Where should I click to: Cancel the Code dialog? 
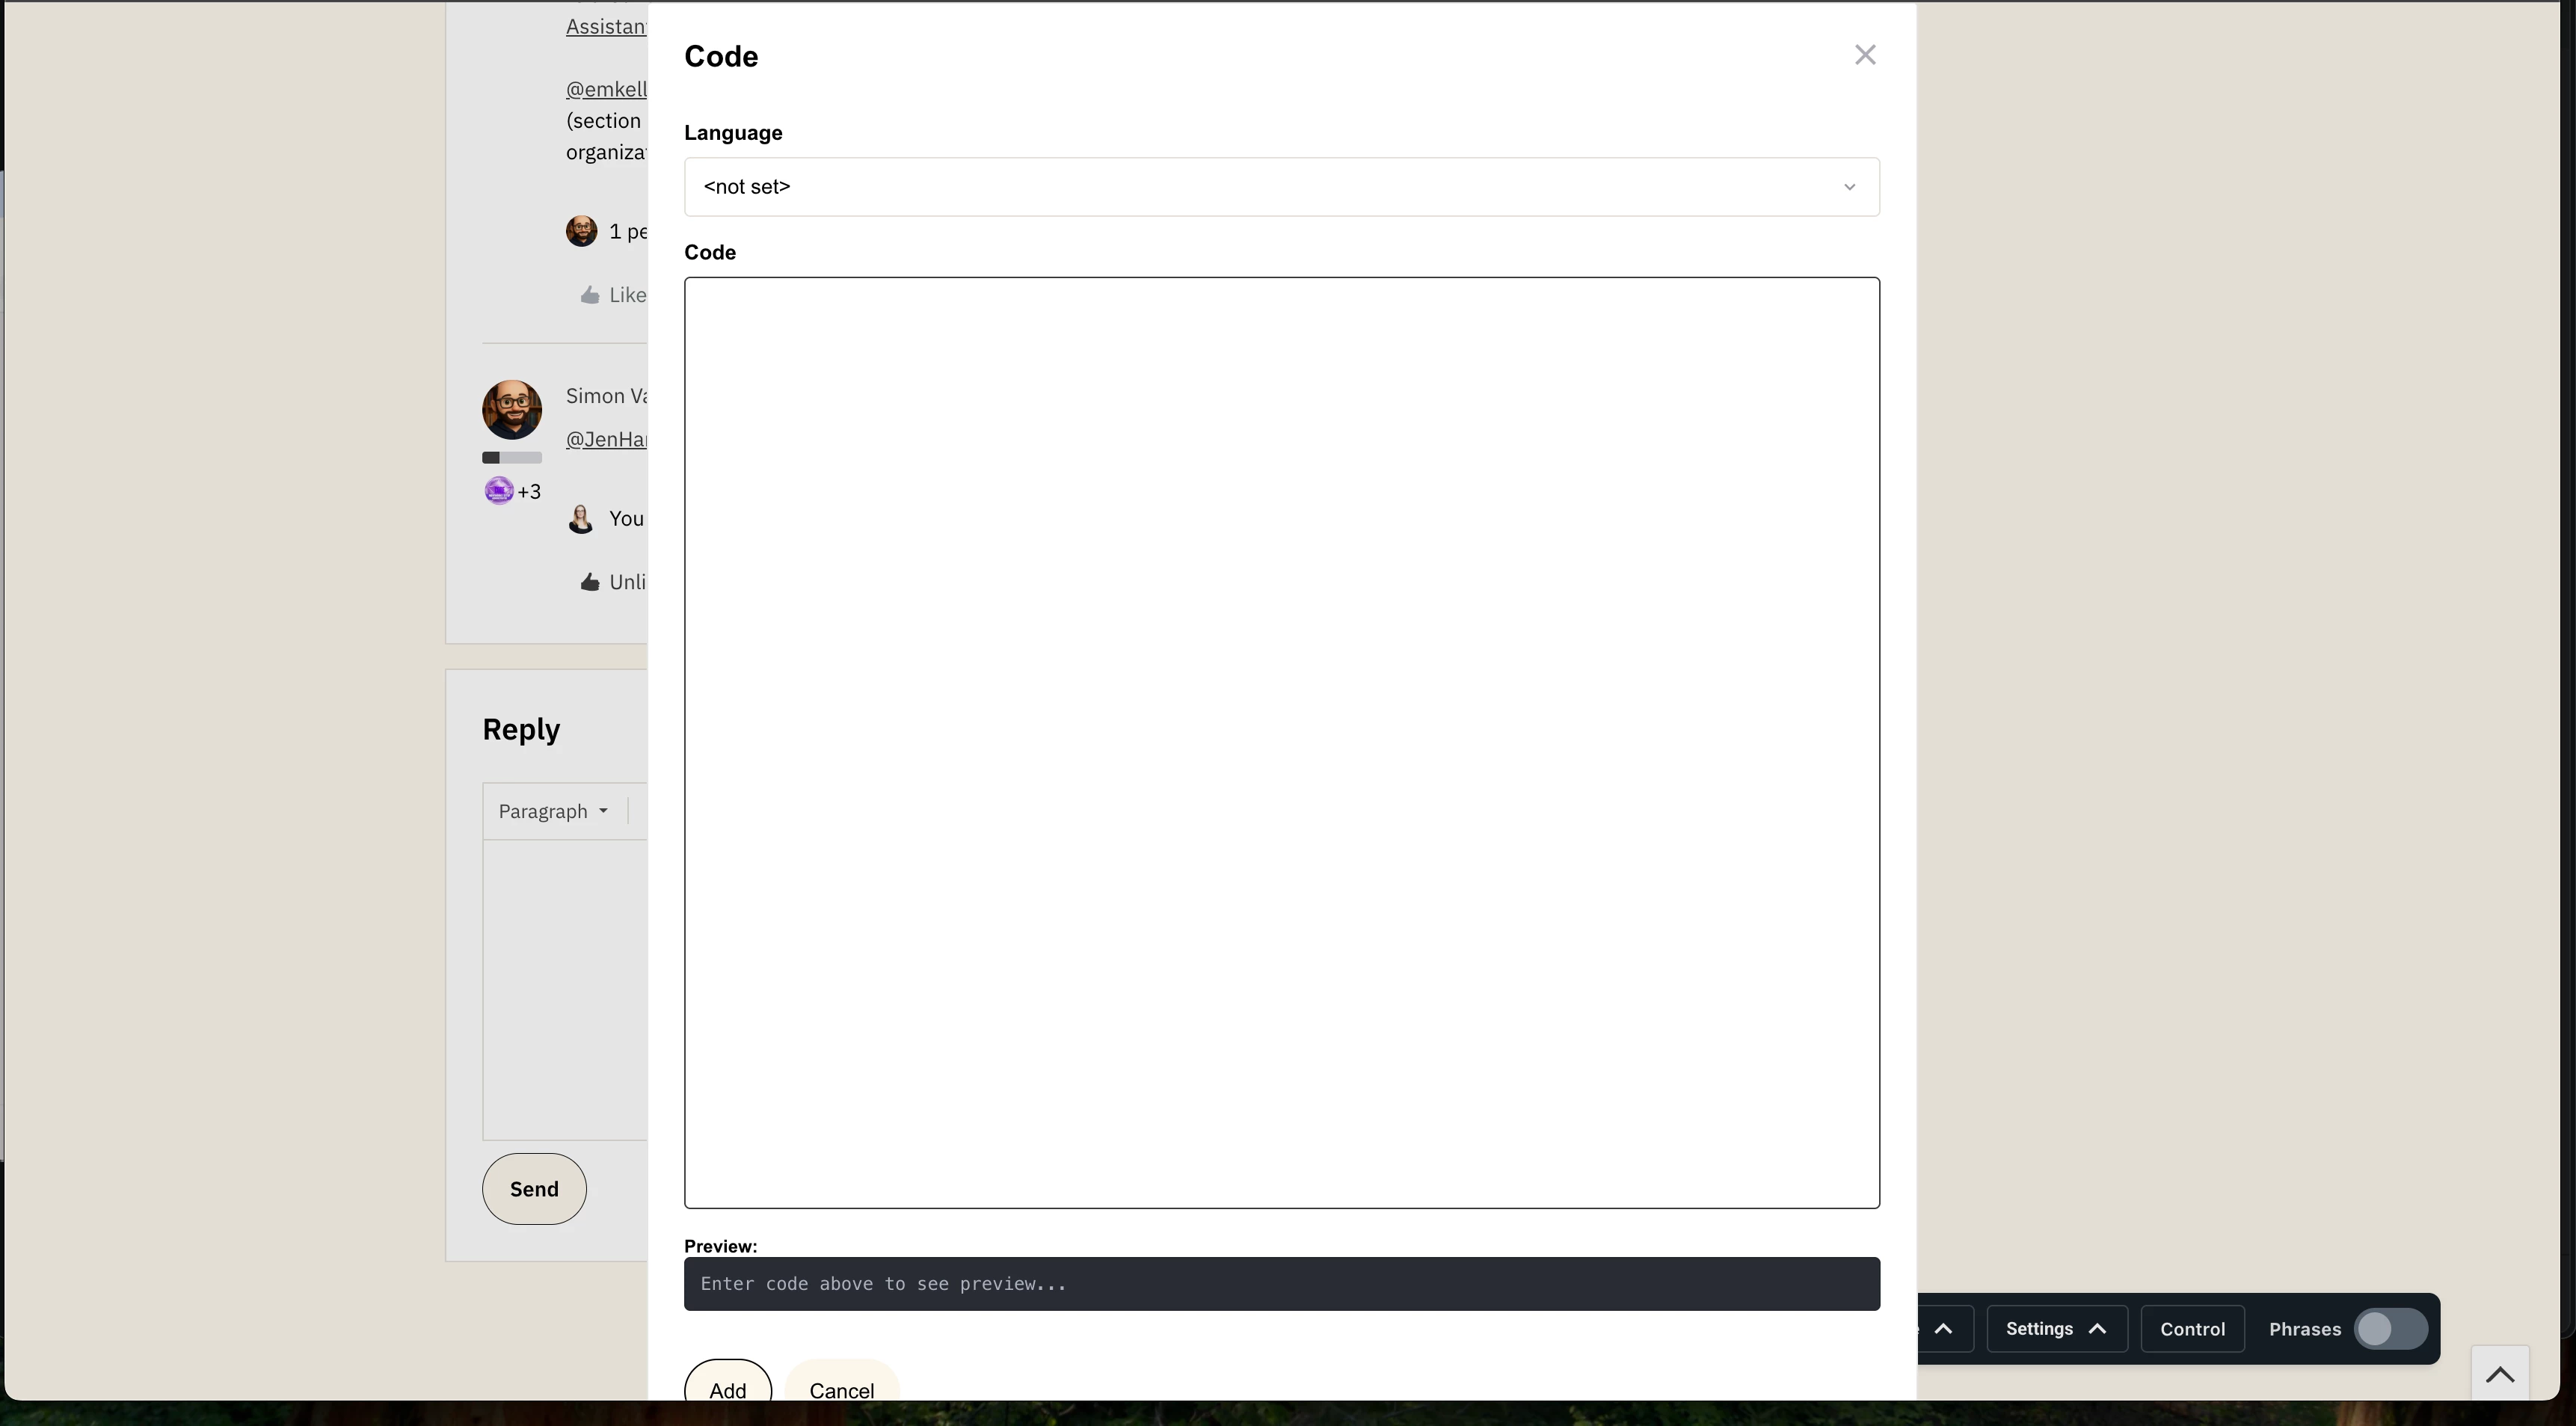click(x=841, y=1389)
